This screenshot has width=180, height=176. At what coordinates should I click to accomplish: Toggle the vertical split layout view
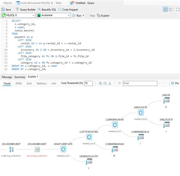coord(171,9)
